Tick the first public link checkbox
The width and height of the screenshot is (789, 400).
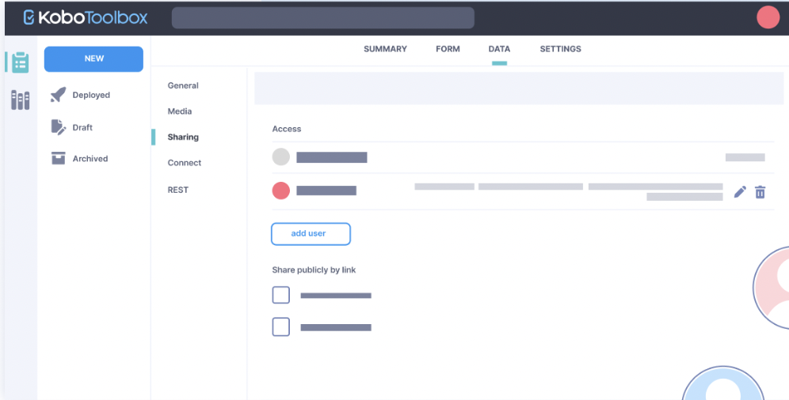pos(280,295)
